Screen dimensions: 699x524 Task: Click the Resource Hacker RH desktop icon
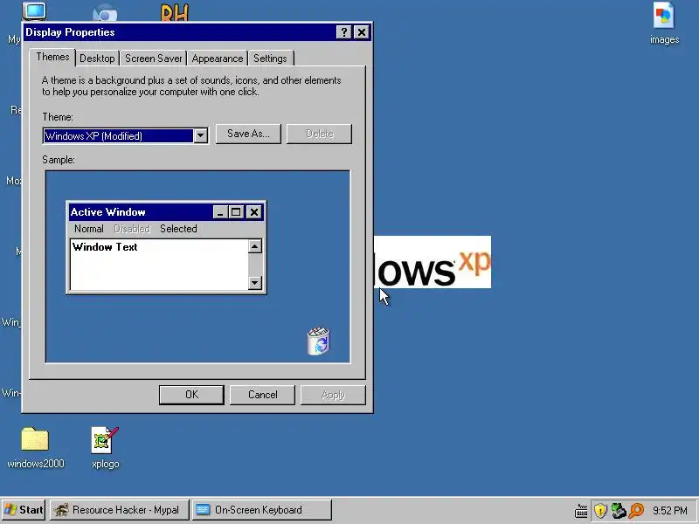(x=174, y=12)
